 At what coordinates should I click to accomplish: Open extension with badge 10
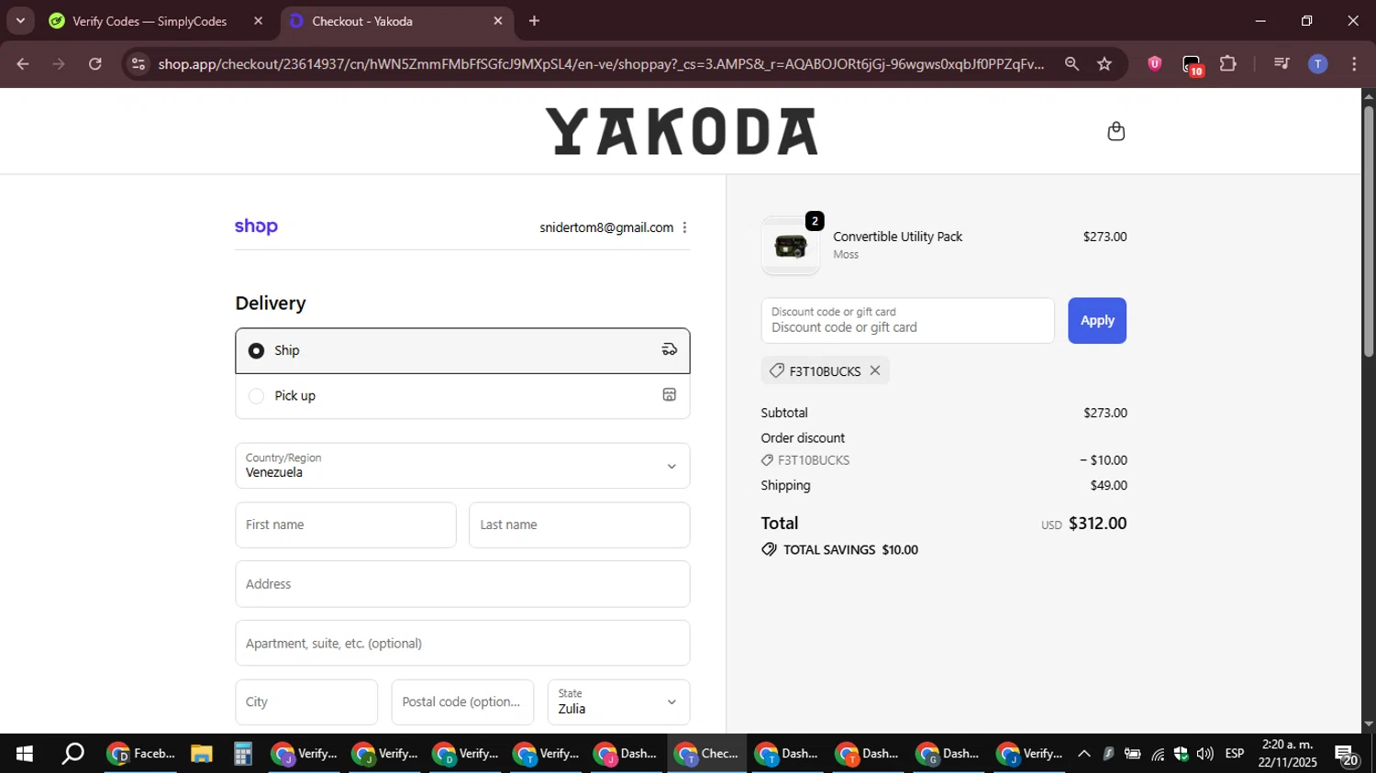click(1192, 64)
